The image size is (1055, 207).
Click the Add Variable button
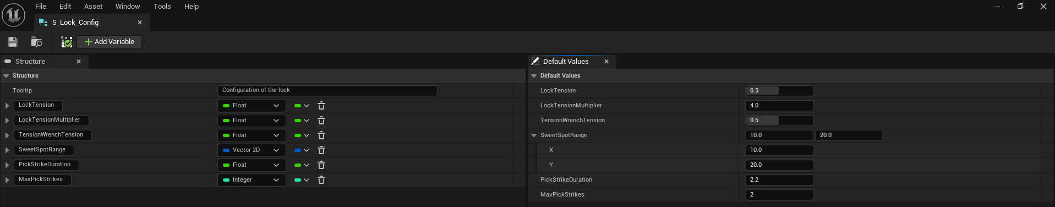(x=109, y=42)
